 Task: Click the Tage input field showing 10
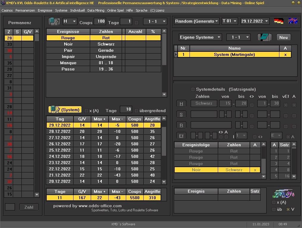(x=126, y=109)
